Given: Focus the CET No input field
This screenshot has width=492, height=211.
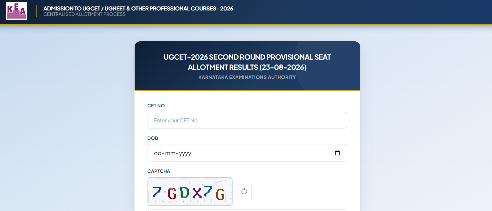Looking at the screenshot, I should [x=247, y=120].
